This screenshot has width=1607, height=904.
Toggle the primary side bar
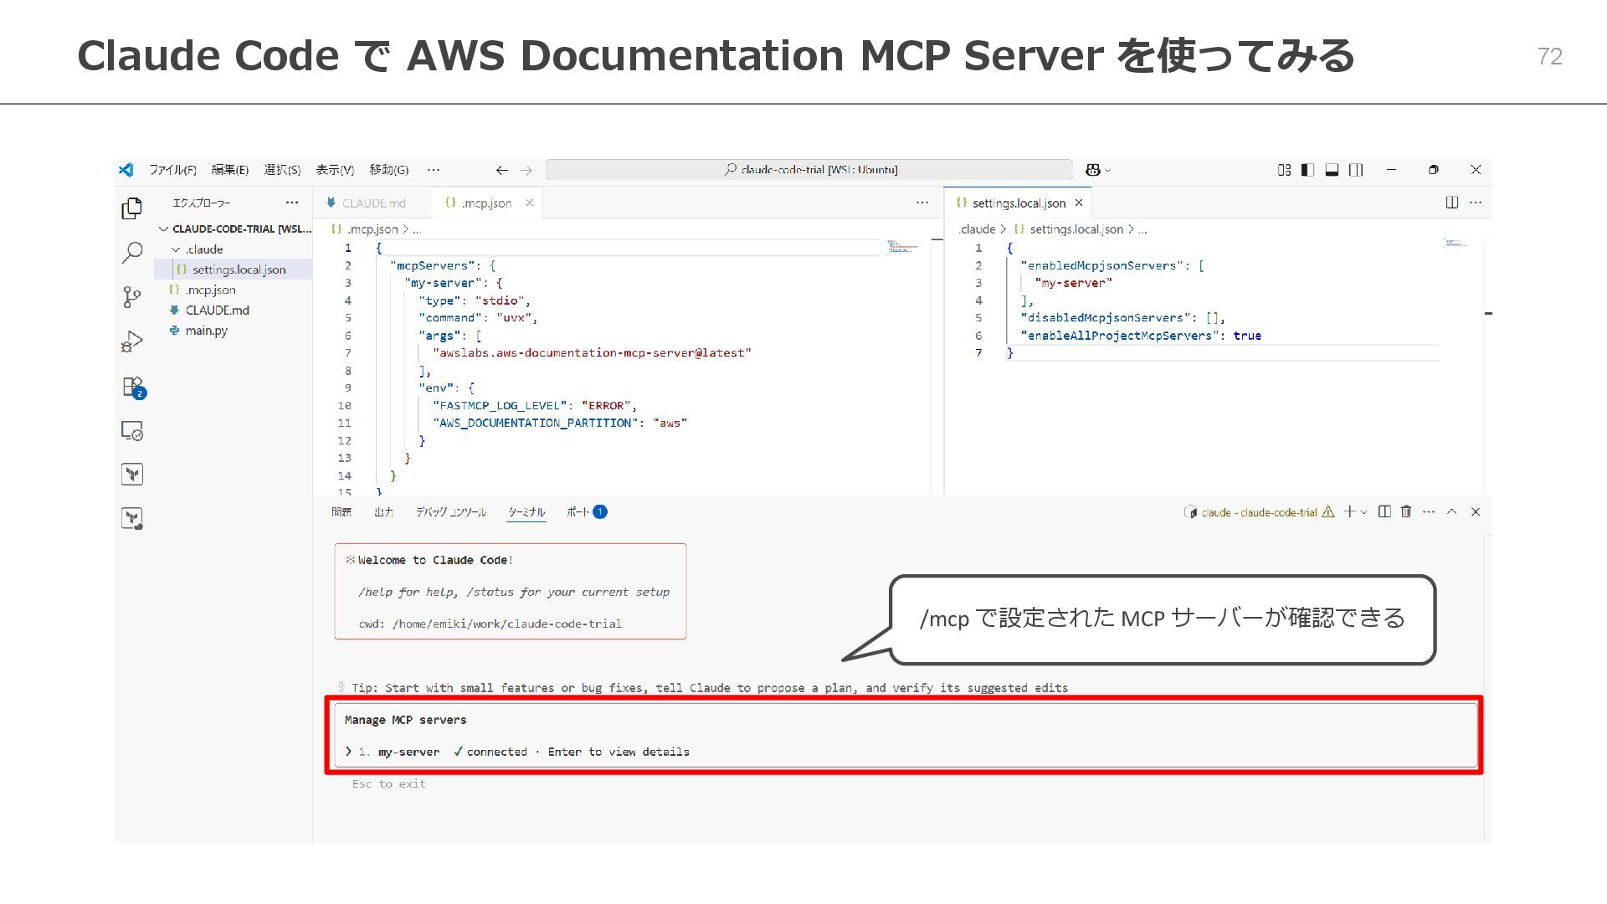1308,170
